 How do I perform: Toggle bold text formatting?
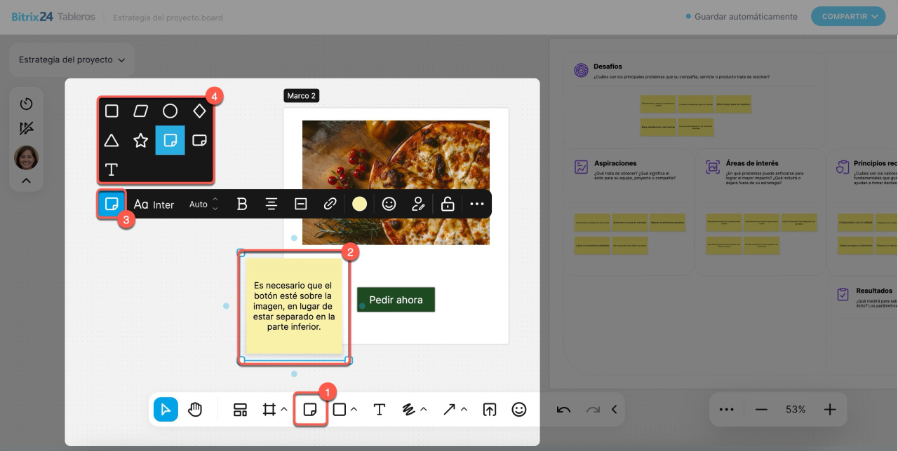[x=242, y=204]
